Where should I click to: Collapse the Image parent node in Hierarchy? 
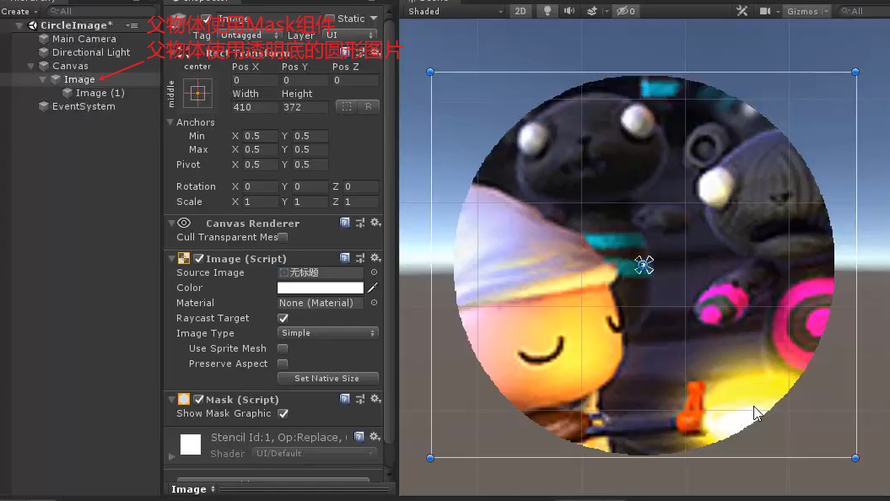tap(42, 79)
